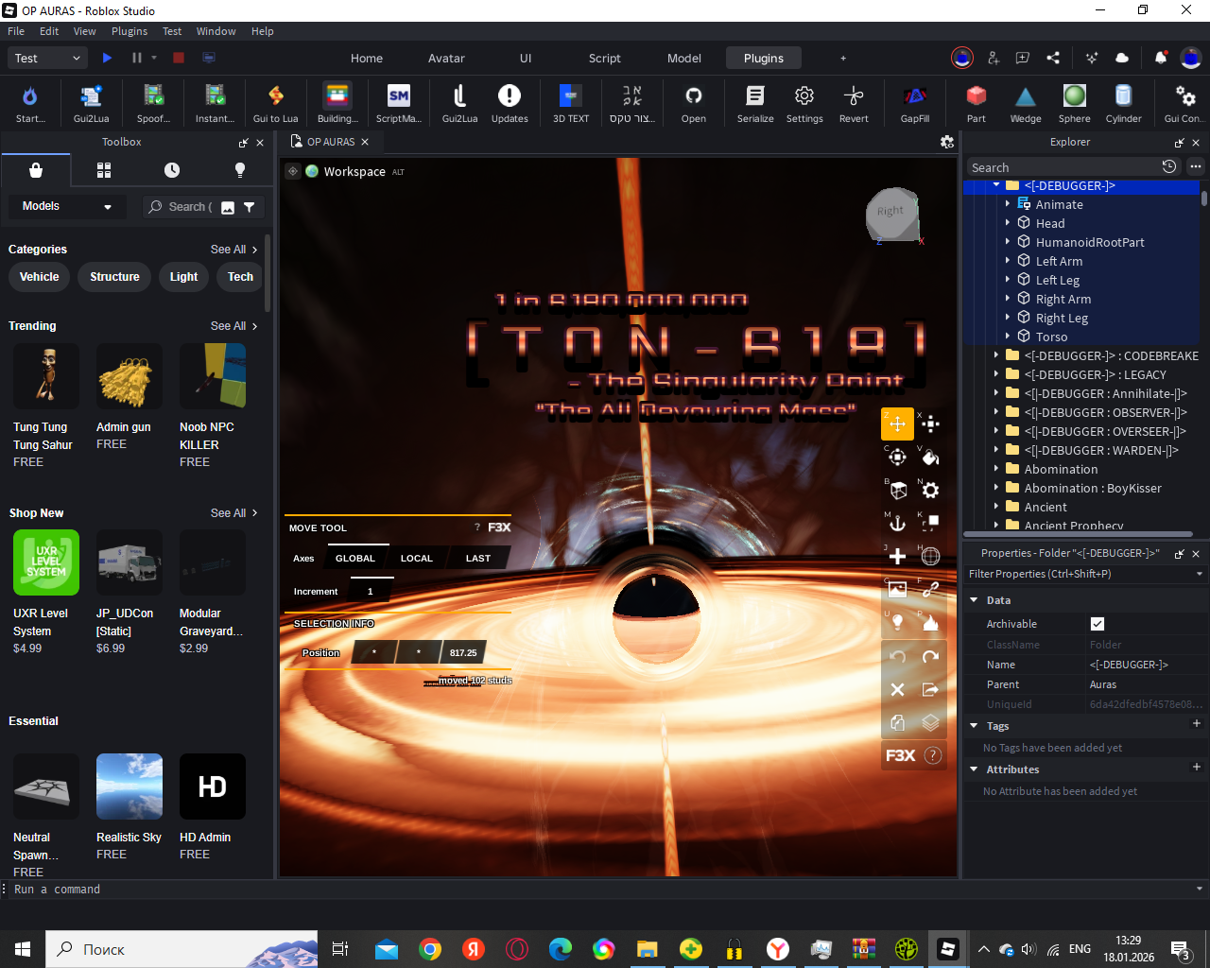Select the F3X Mesh sphere tool
Viewport: 1210px width, 968px height.
point(931,556)
